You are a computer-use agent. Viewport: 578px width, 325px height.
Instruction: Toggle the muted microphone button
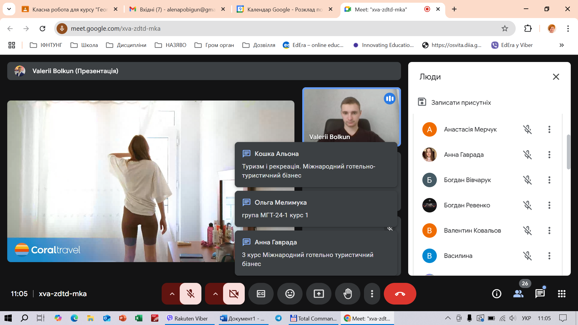[x=190, y=294]
